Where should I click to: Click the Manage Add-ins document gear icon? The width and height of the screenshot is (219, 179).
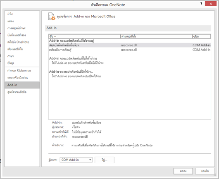(x=52, y=17)
